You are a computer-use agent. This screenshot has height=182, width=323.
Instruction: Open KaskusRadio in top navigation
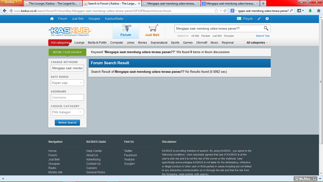point(114,19)
